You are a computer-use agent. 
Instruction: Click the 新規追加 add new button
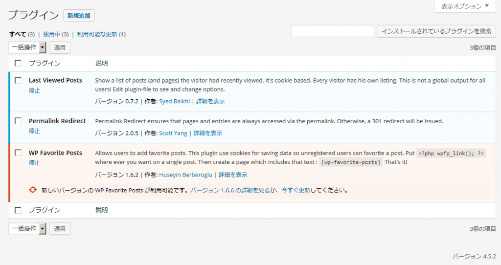79,16
